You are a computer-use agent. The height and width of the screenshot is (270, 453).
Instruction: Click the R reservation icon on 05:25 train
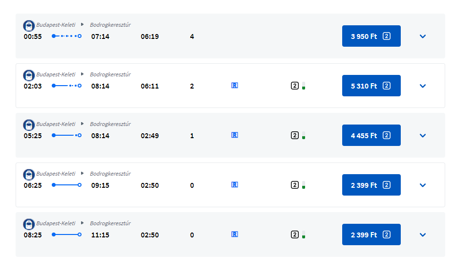[x=234, y=135]
